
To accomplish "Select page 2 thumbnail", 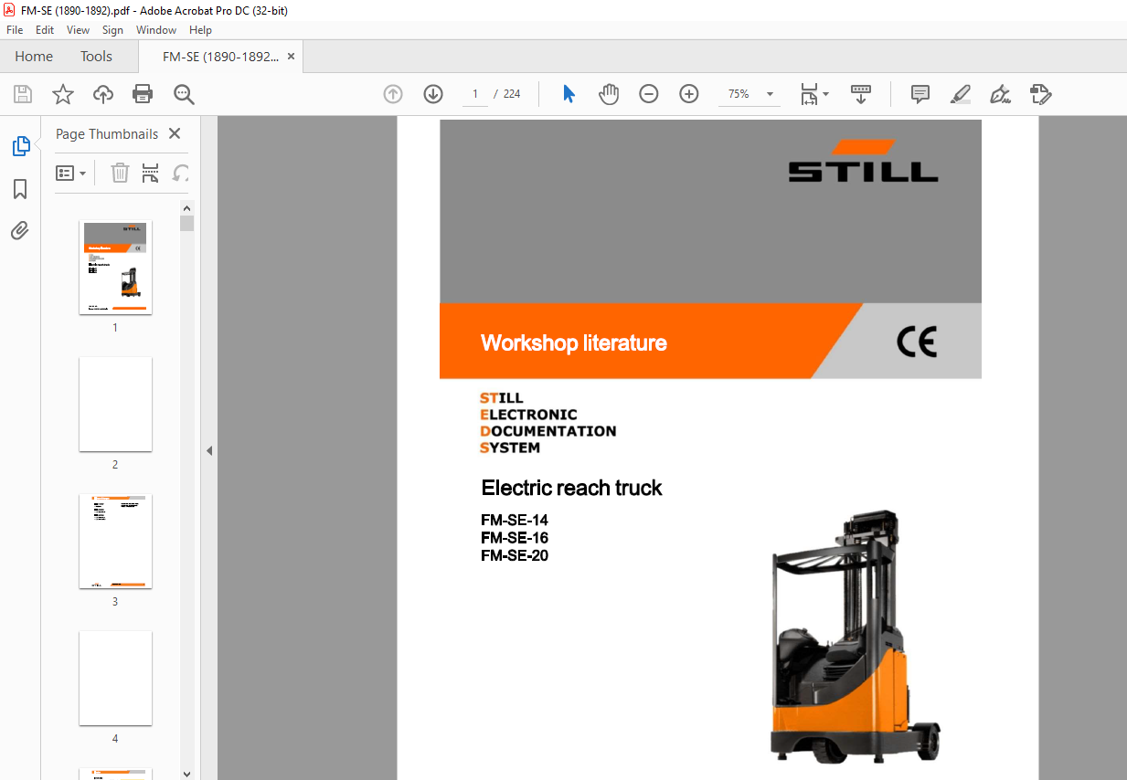I will 115,405.
